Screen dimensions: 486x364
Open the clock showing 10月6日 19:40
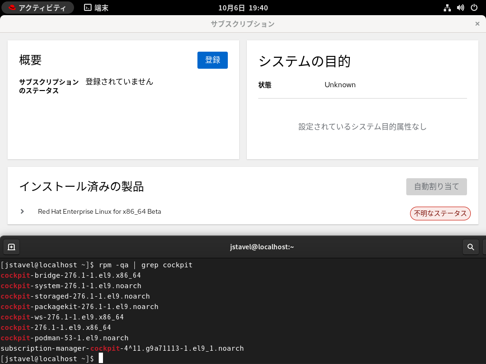243,8
